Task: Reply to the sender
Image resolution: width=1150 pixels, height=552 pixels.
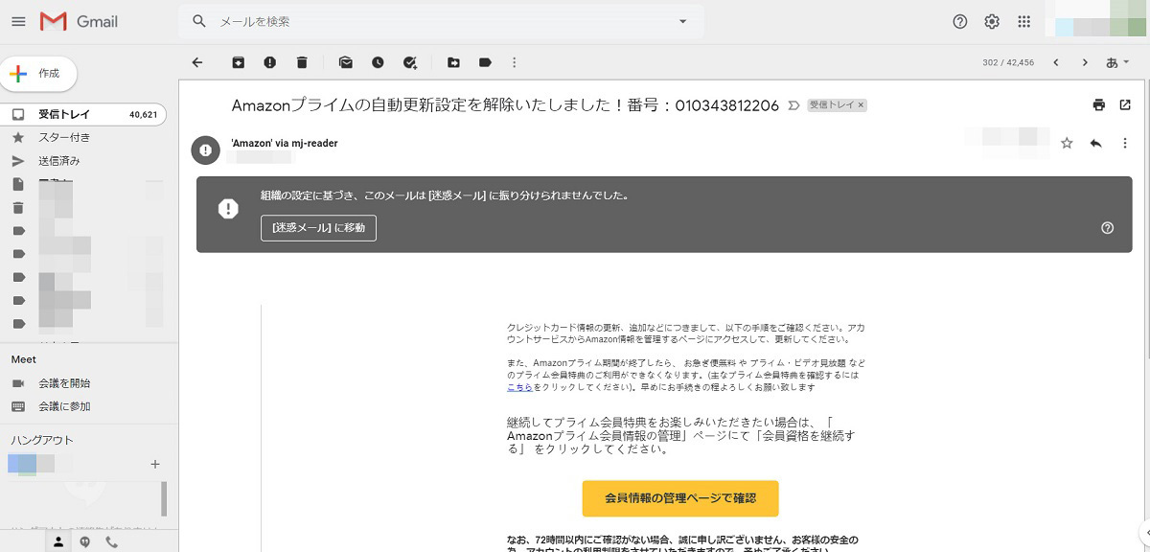Action: (1096, 144)
